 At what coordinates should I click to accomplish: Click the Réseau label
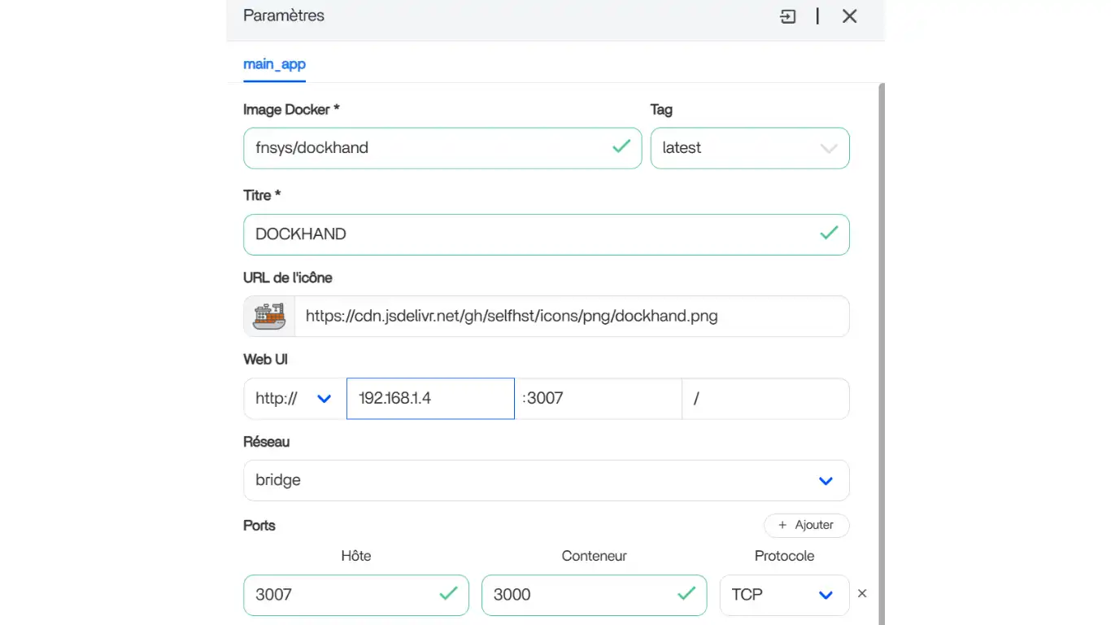tap(267, 442)
